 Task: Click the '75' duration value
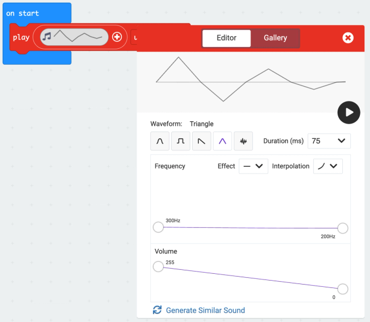[x=316, y=141]
